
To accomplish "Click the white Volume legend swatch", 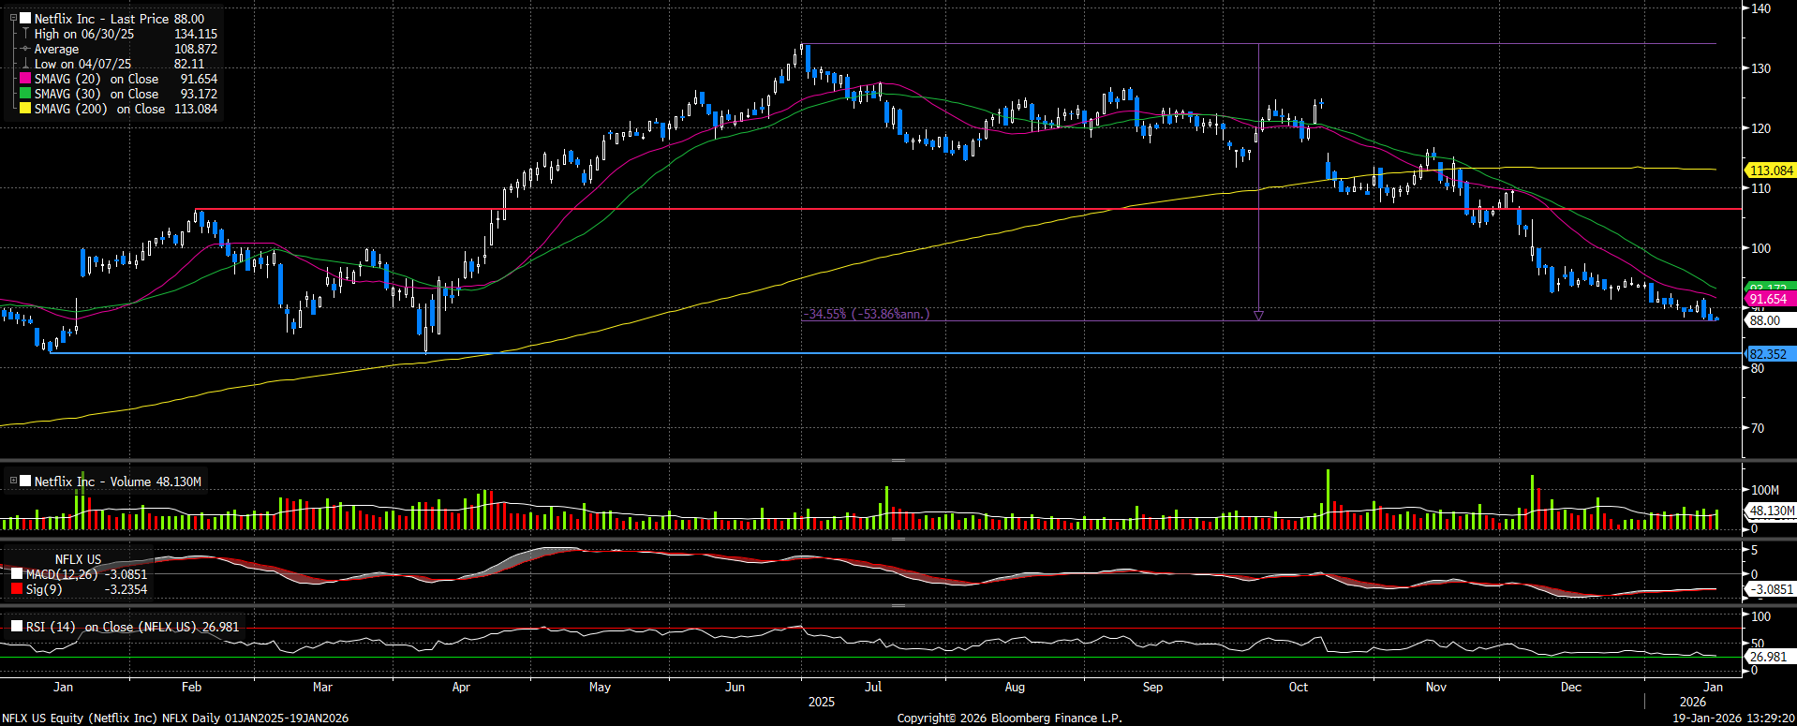I will click(25, 482).
